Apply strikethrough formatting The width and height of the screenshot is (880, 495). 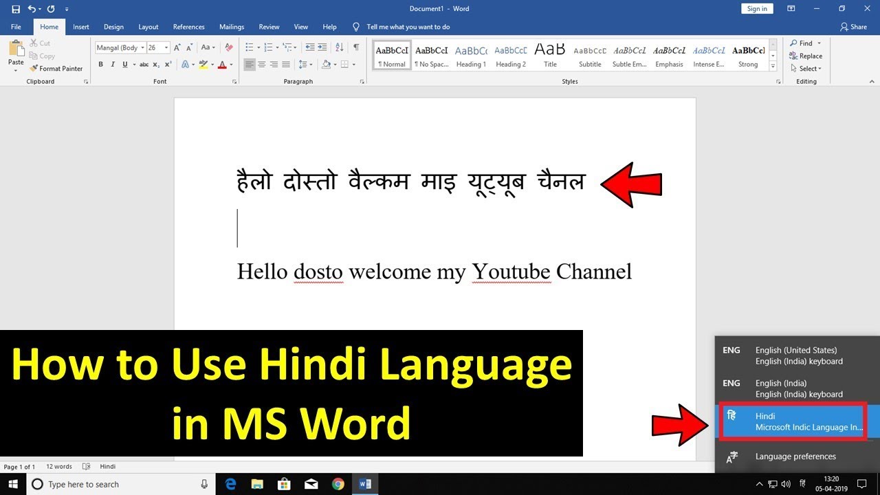click(x=144, y=65)
